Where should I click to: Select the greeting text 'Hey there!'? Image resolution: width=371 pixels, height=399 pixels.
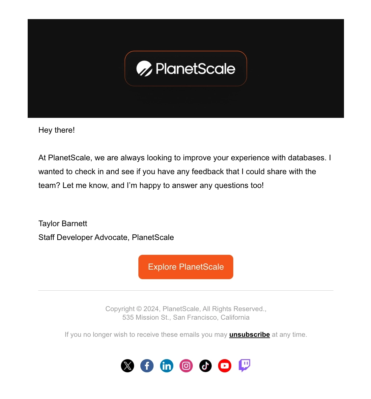56,130
